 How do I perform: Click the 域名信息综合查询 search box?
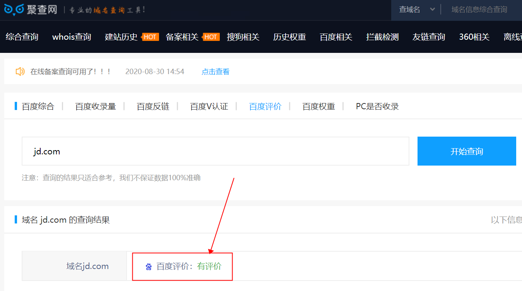coord(480,10)
